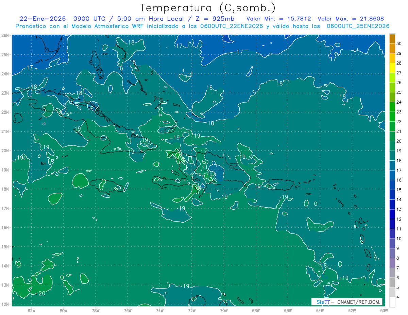Pick the green legend swatch between 22 and 23
This screenshot has height=315, width=408.
(x=392, y=117)
